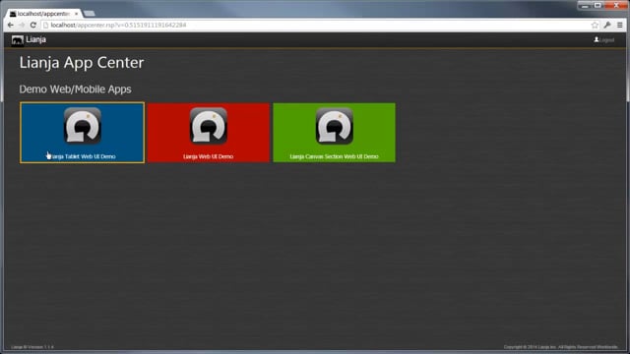This screenshot has height=354, width=630.
Task: Maximize the browser window
Action: 598,5
